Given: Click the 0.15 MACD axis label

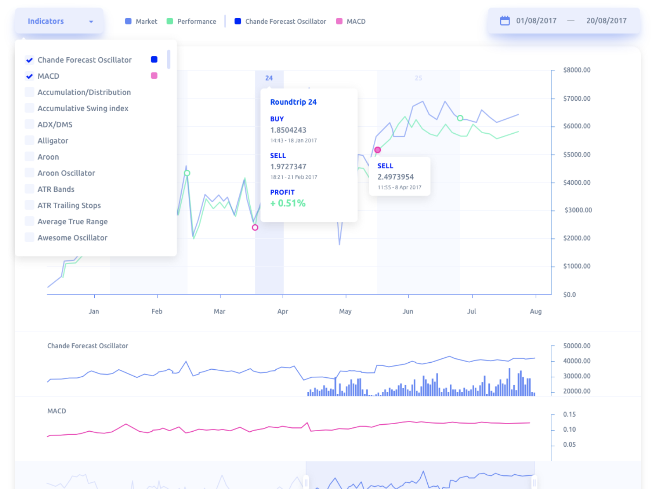Looking at the screenshot, I should click(569, 414).
